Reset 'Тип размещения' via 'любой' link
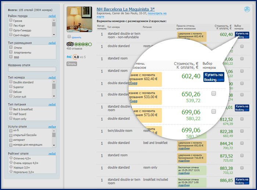Image resolution: width=257 pixels, height=190 pixels. click(x=52, y=43)
